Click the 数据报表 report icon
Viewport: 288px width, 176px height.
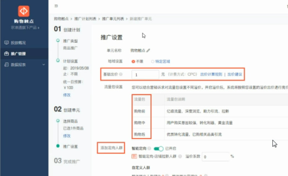(6, 65)
